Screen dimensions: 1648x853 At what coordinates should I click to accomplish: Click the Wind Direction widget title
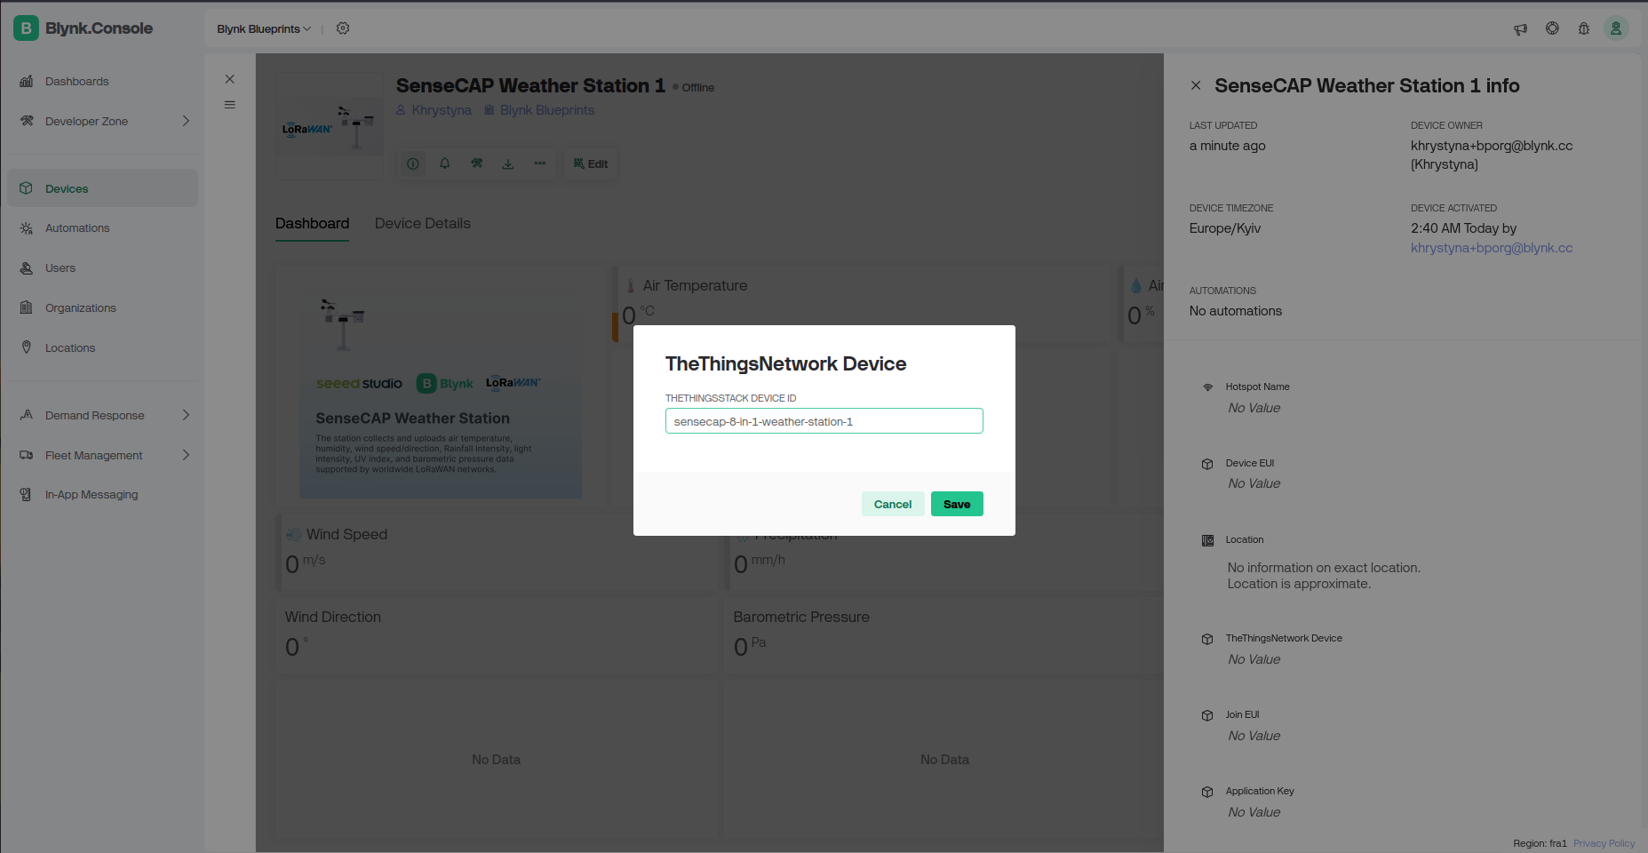[x=332, y=617]
